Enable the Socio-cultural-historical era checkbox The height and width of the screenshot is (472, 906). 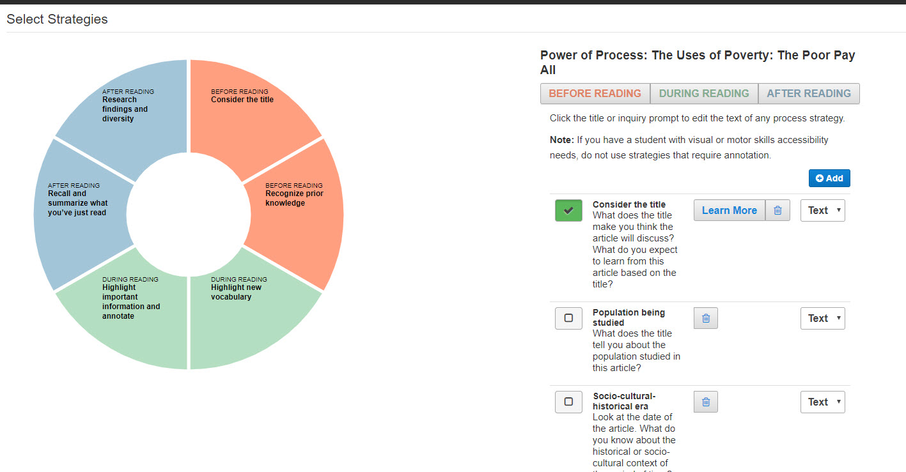(x=568, y=402)
